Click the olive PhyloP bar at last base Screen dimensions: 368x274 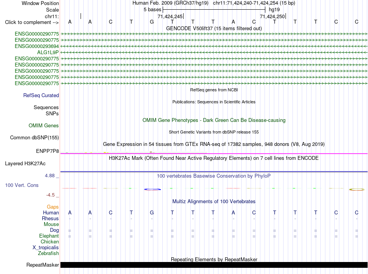click(x=357, y=189)
